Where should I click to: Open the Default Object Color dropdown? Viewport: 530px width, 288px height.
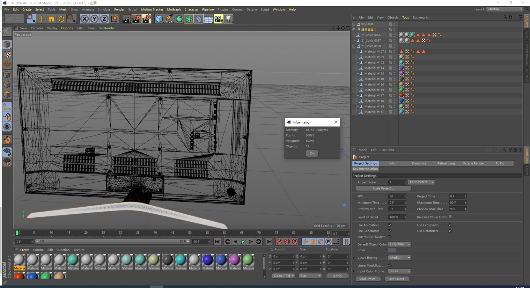(399, 244)
